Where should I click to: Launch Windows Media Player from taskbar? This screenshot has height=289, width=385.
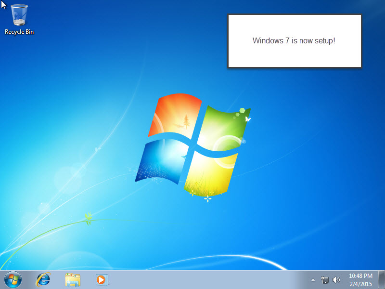tap(102, 280)
